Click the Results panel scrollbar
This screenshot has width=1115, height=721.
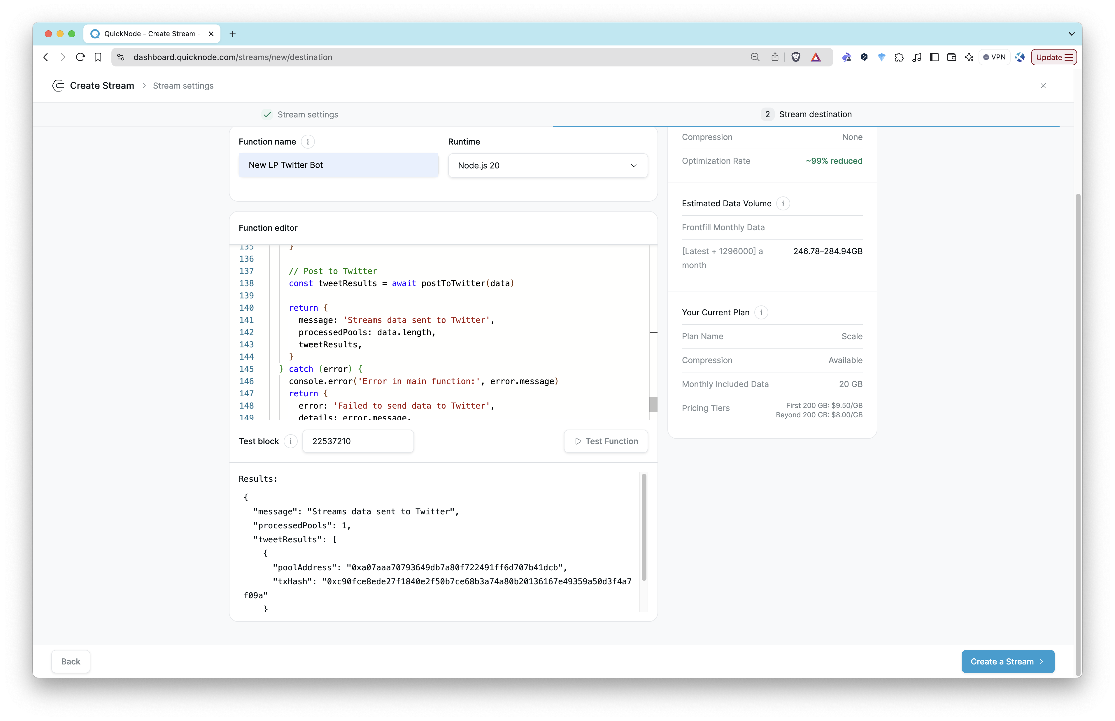point(644,527)
